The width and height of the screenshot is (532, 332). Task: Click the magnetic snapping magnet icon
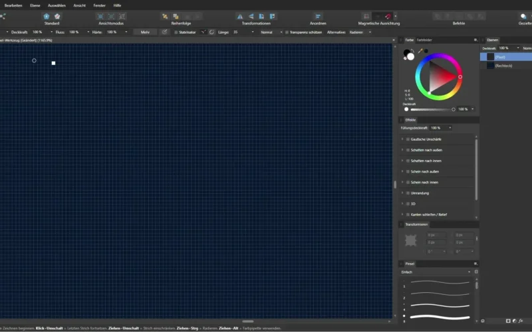tap(388, 16)
